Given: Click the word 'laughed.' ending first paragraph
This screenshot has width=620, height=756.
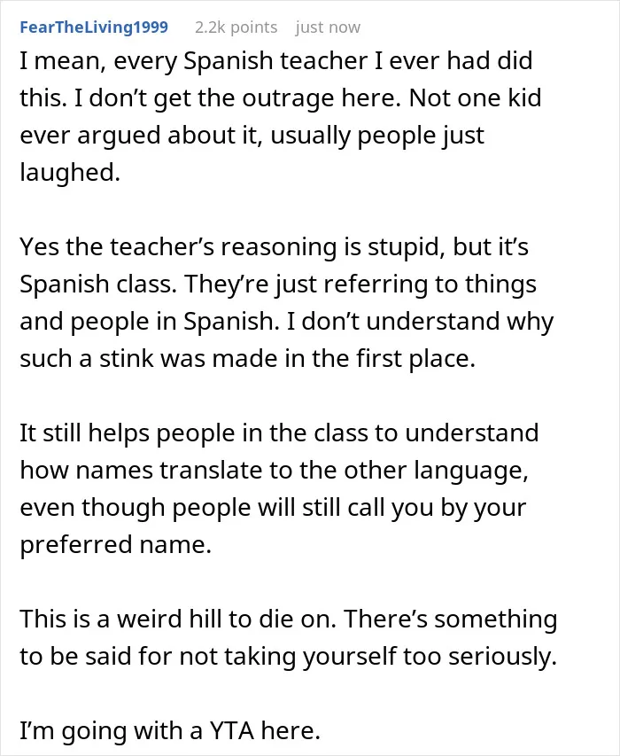Looking at the screenshot, I should (x=70, y=172).
